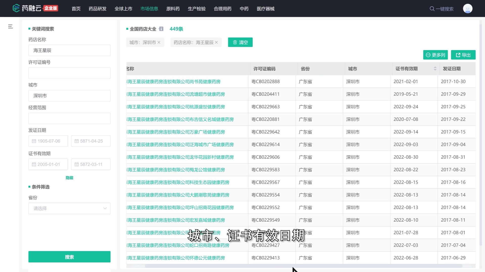
Task: Open 宏发嘉域健康药房 pharmacy link
Action: (176, 220)
